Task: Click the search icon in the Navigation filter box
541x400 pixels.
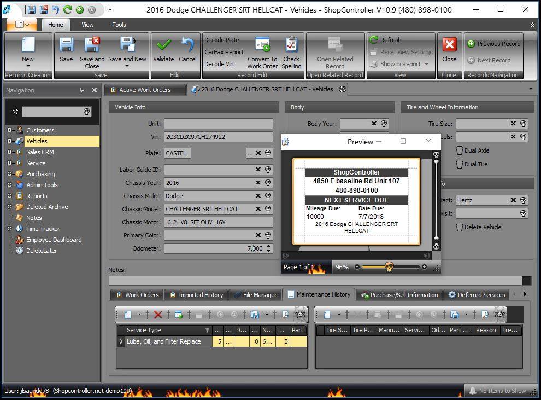Action: click(x=86, y=111)
